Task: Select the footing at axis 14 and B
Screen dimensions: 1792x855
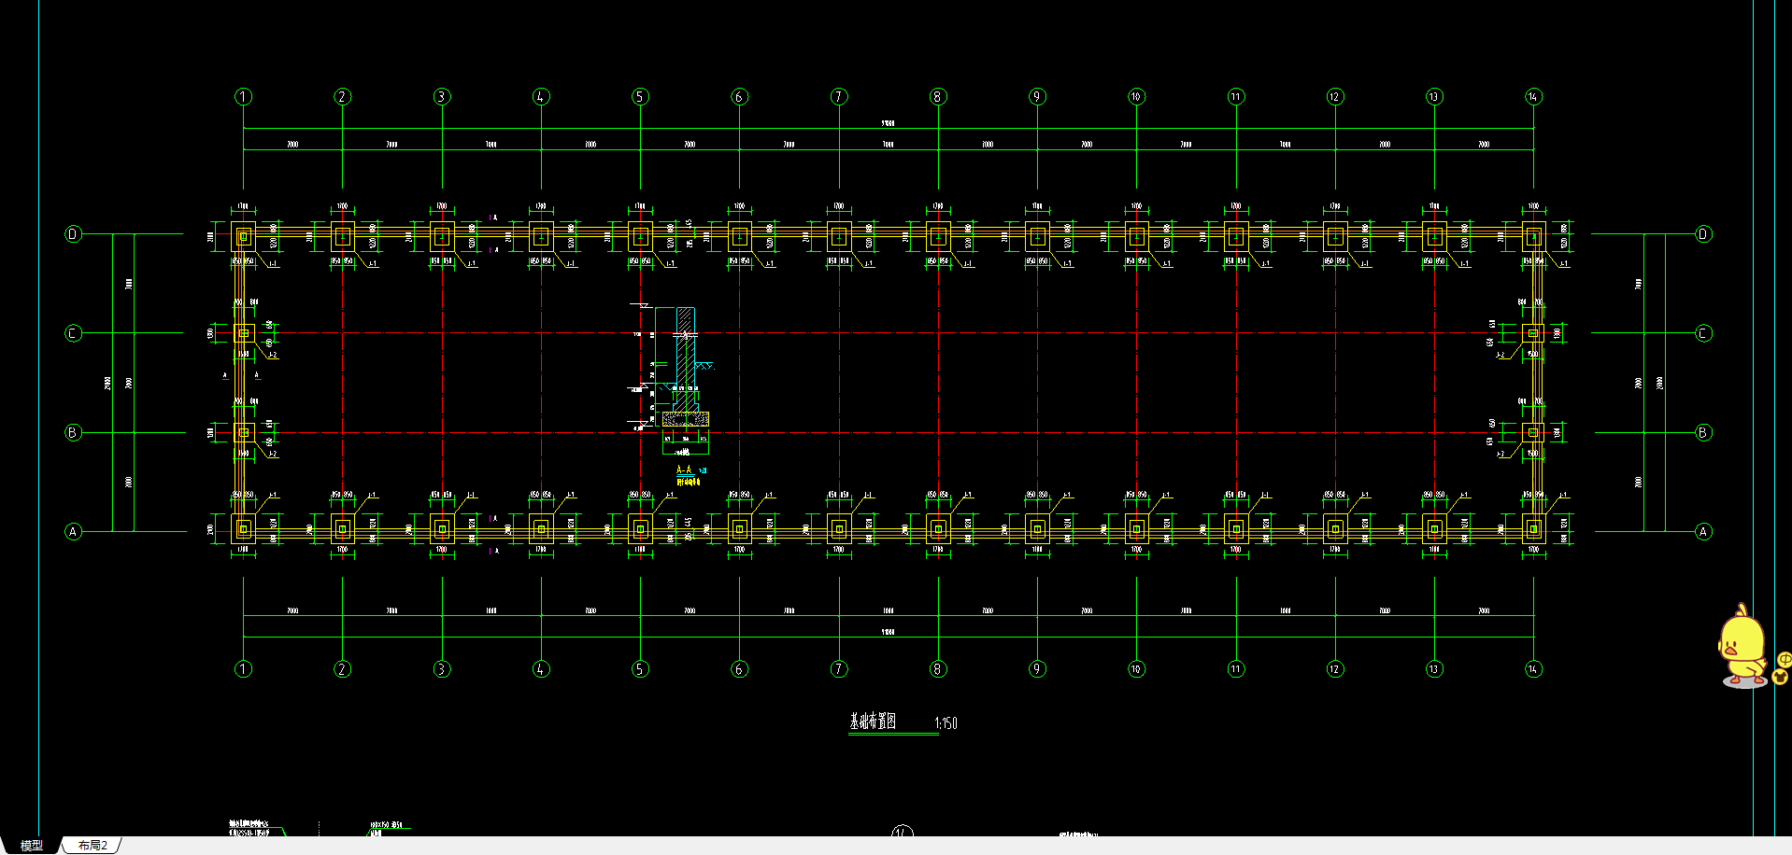Action: (1533, 432)
